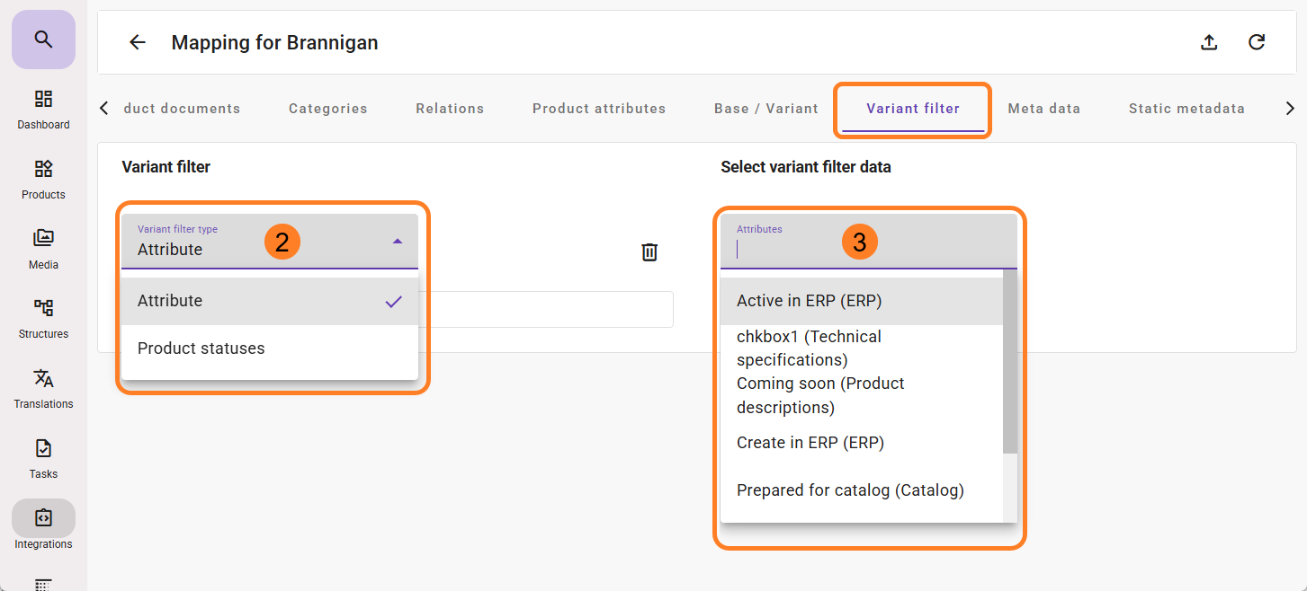This screenshot has height=591, width=1307.
Task: Click the upload icon in header
Action: [x=1209, y=42]
